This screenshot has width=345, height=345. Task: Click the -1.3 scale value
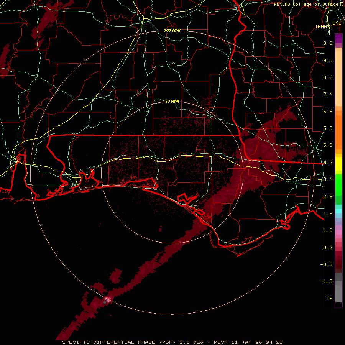tap(326, 281)
